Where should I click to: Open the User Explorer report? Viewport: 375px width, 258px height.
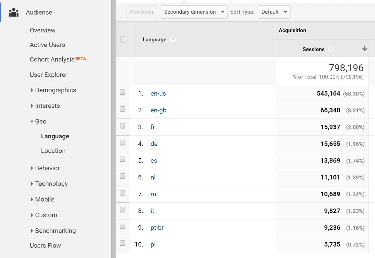(48, 75)
